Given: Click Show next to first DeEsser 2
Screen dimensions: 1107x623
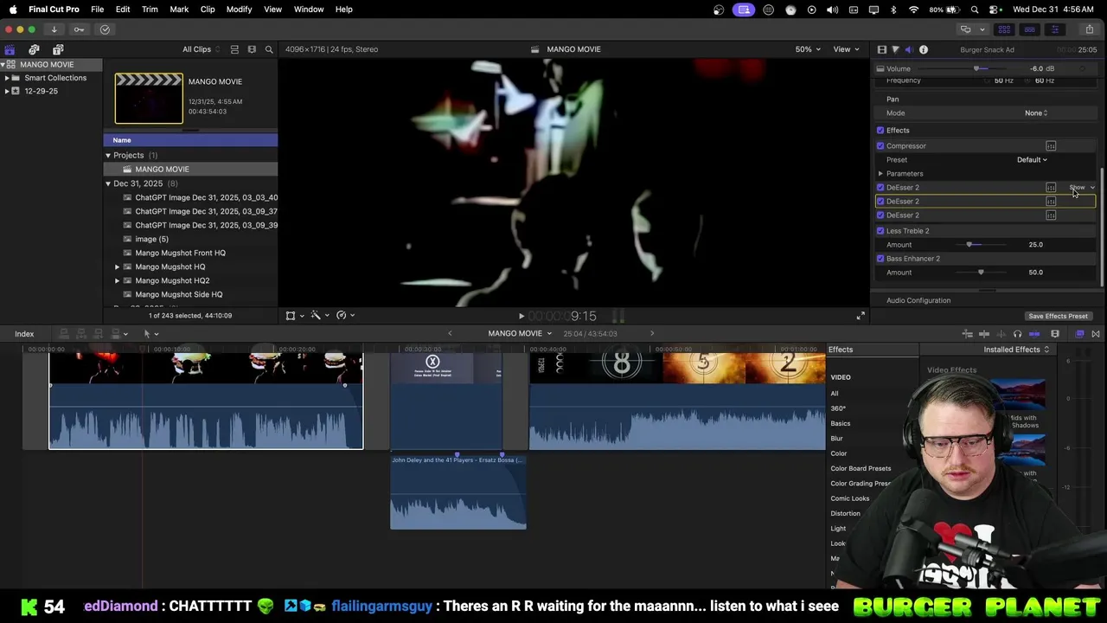Looking at the screenshot, I should 1077,188.
